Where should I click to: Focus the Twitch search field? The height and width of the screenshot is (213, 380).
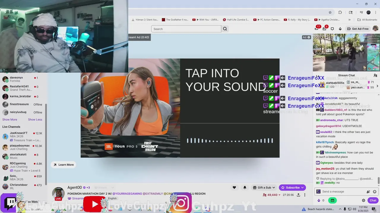186,29
